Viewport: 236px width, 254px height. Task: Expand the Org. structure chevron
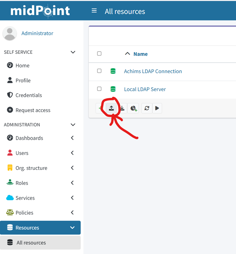click(72, 168)
